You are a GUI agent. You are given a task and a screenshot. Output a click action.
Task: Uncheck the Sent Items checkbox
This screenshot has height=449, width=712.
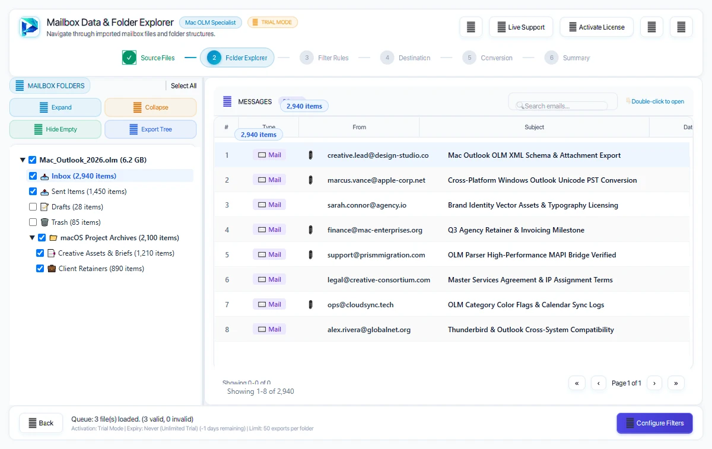tap(33, 192)
